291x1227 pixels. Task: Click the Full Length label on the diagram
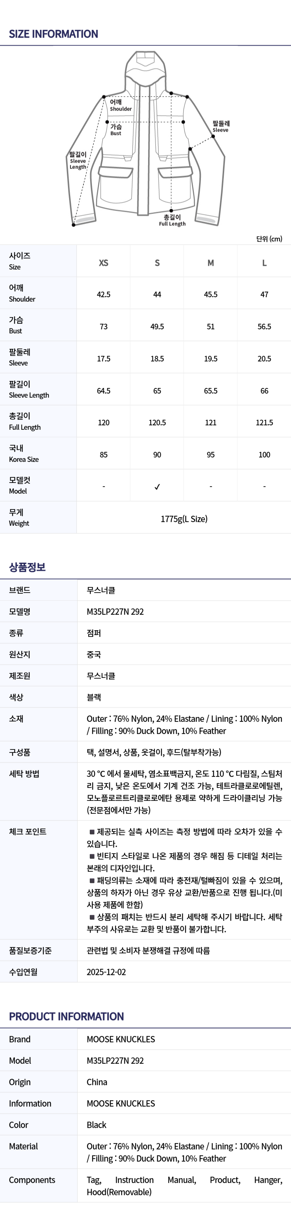(x=172, y=220)
